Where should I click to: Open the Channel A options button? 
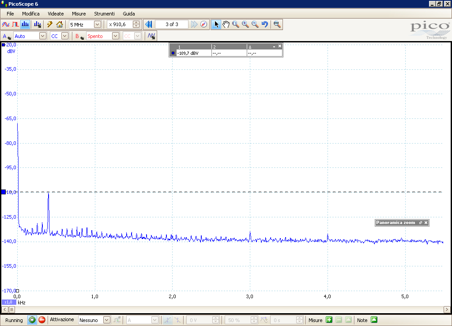point(6,36)
